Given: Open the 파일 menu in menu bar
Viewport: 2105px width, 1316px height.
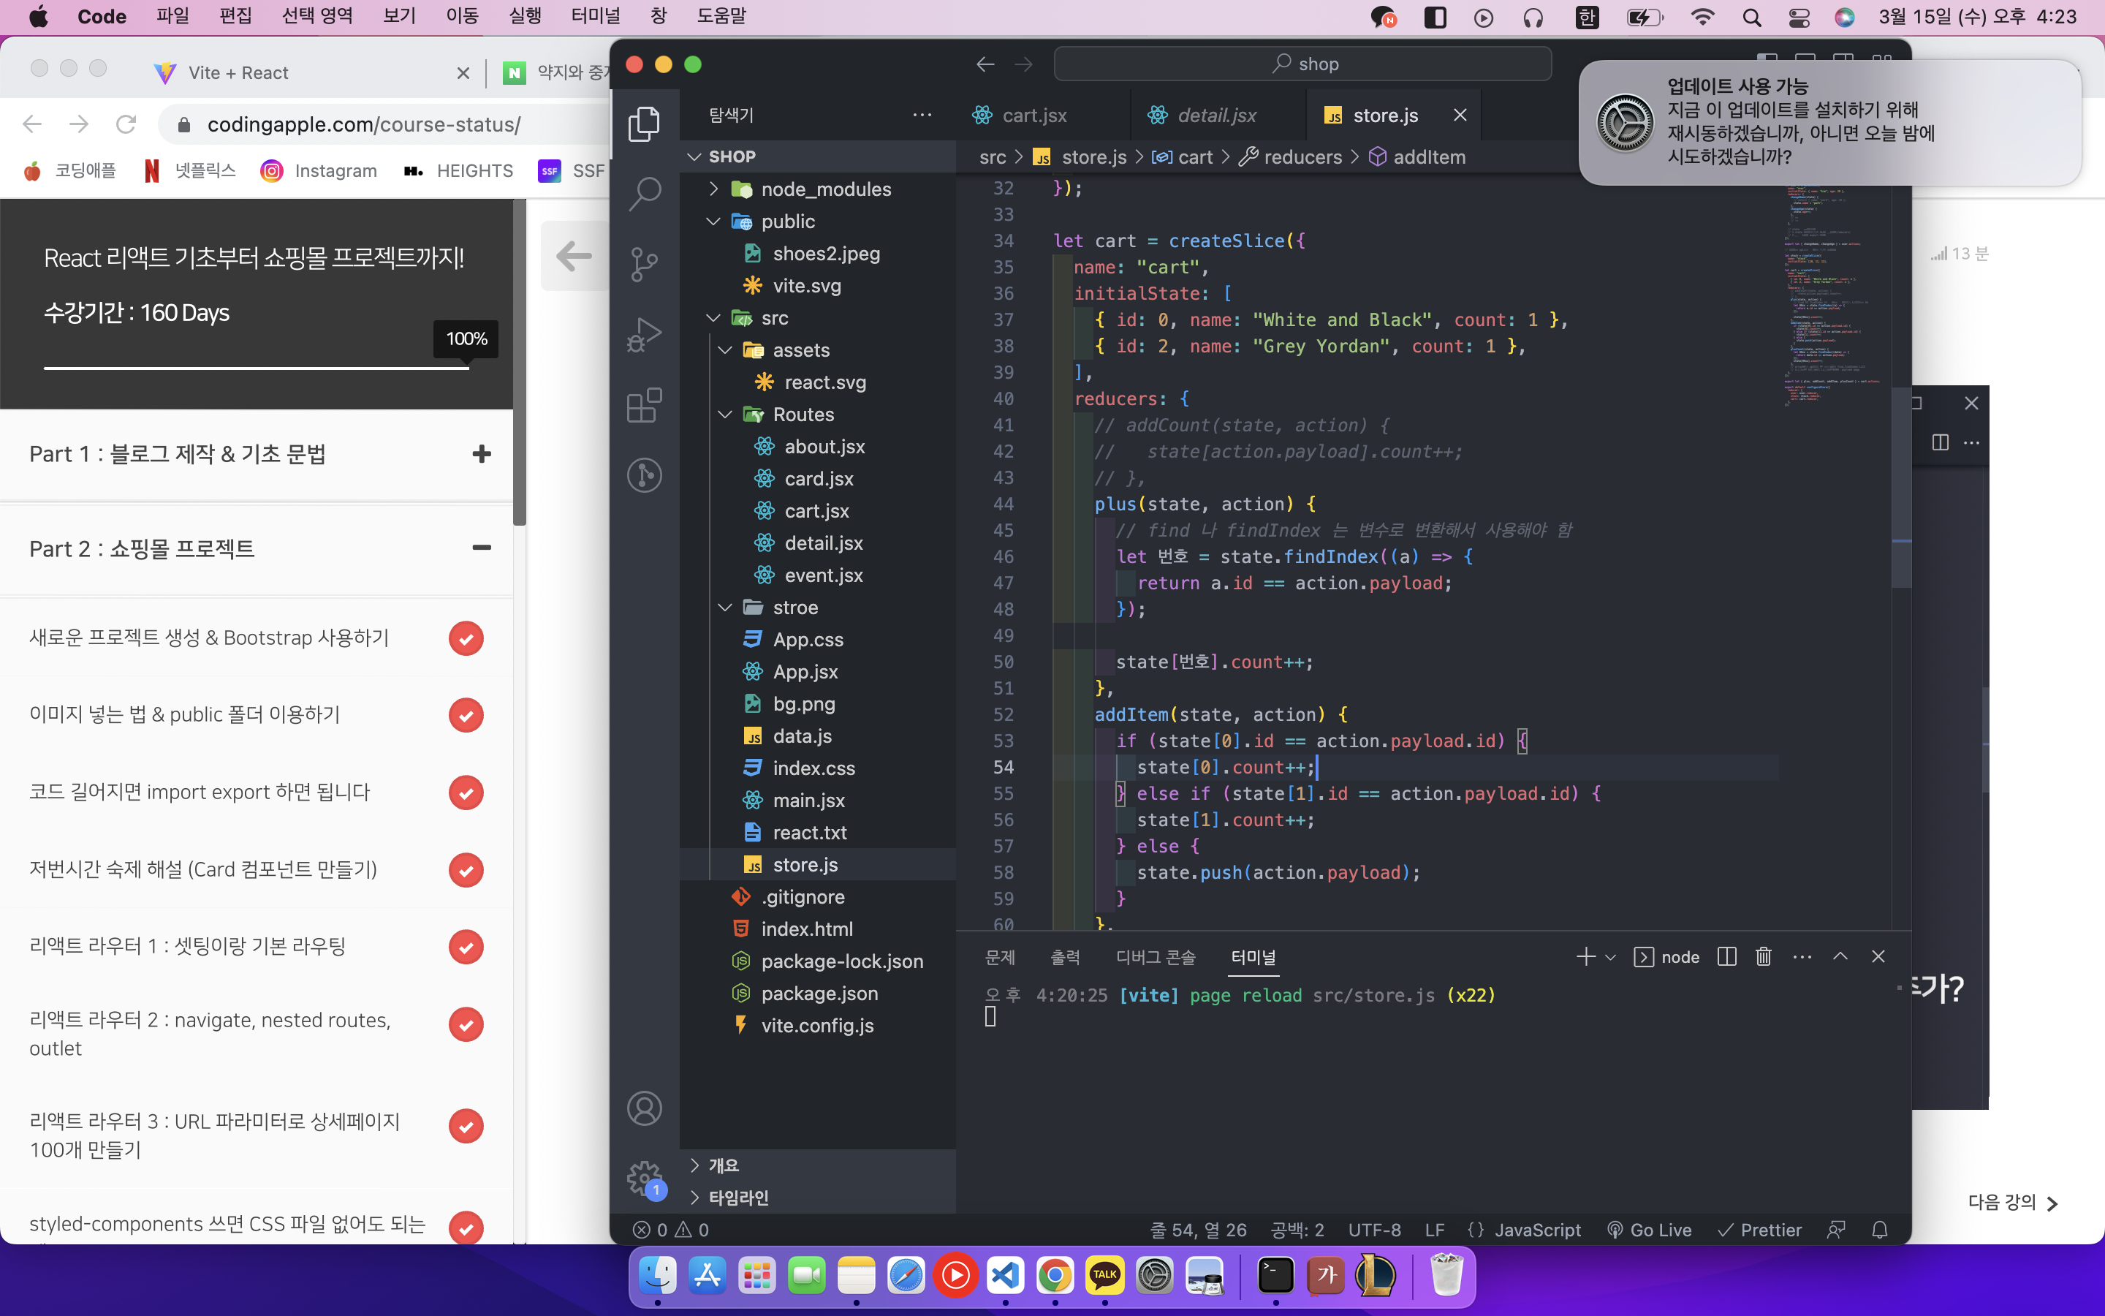Looking at the screenshot, I should pos(173,17).
